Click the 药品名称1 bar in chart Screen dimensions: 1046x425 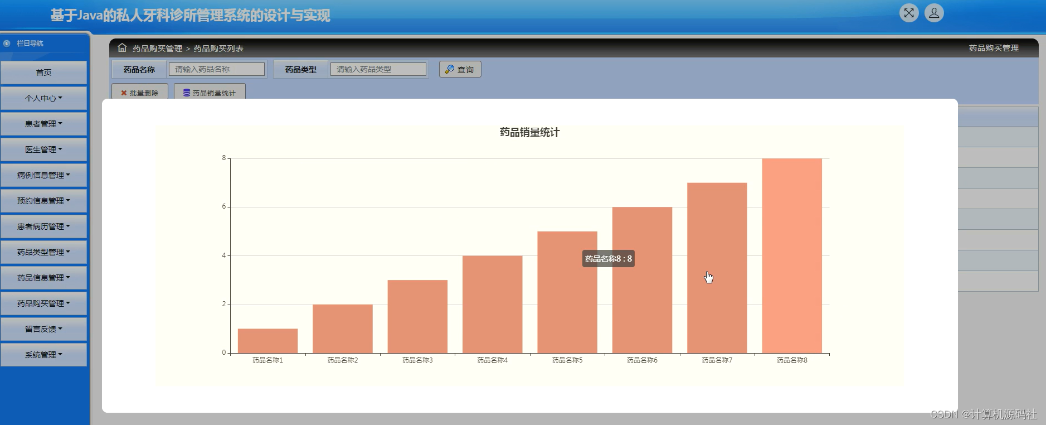pos(267,341)
